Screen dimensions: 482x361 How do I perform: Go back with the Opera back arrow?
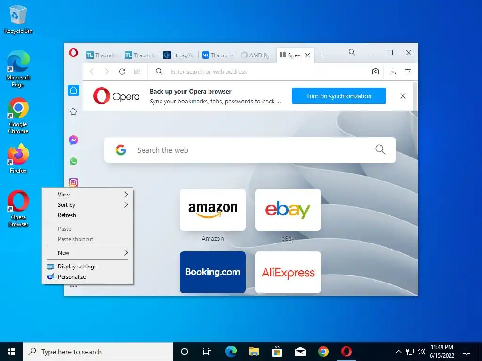click(92, 71)
